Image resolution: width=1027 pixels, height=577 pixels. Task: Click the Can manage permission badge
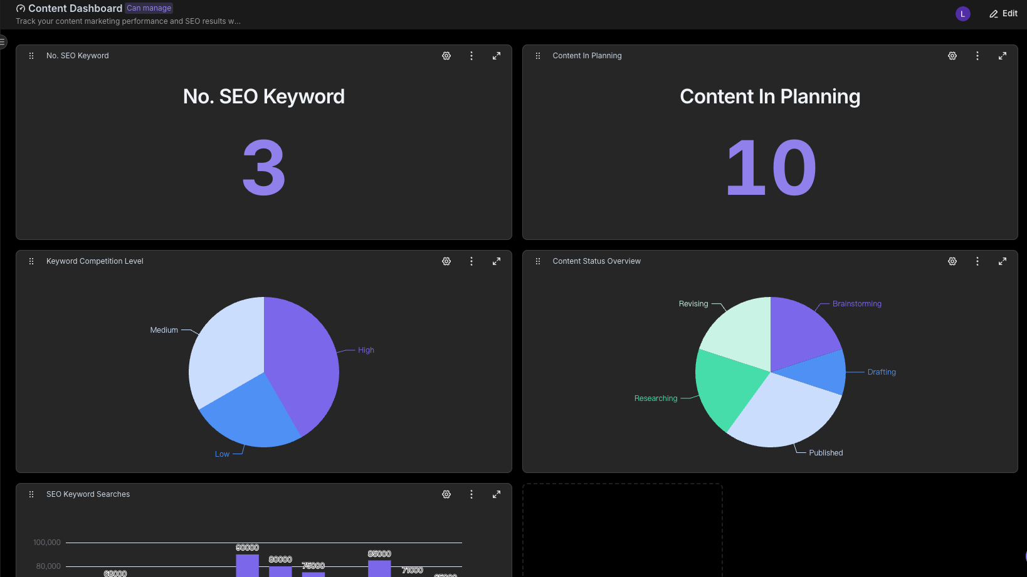point(149,8)
